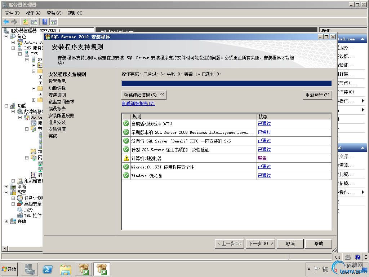The image size is (369, 277).
Task: Select the 任务计划 clock icon
Action: 20,198
